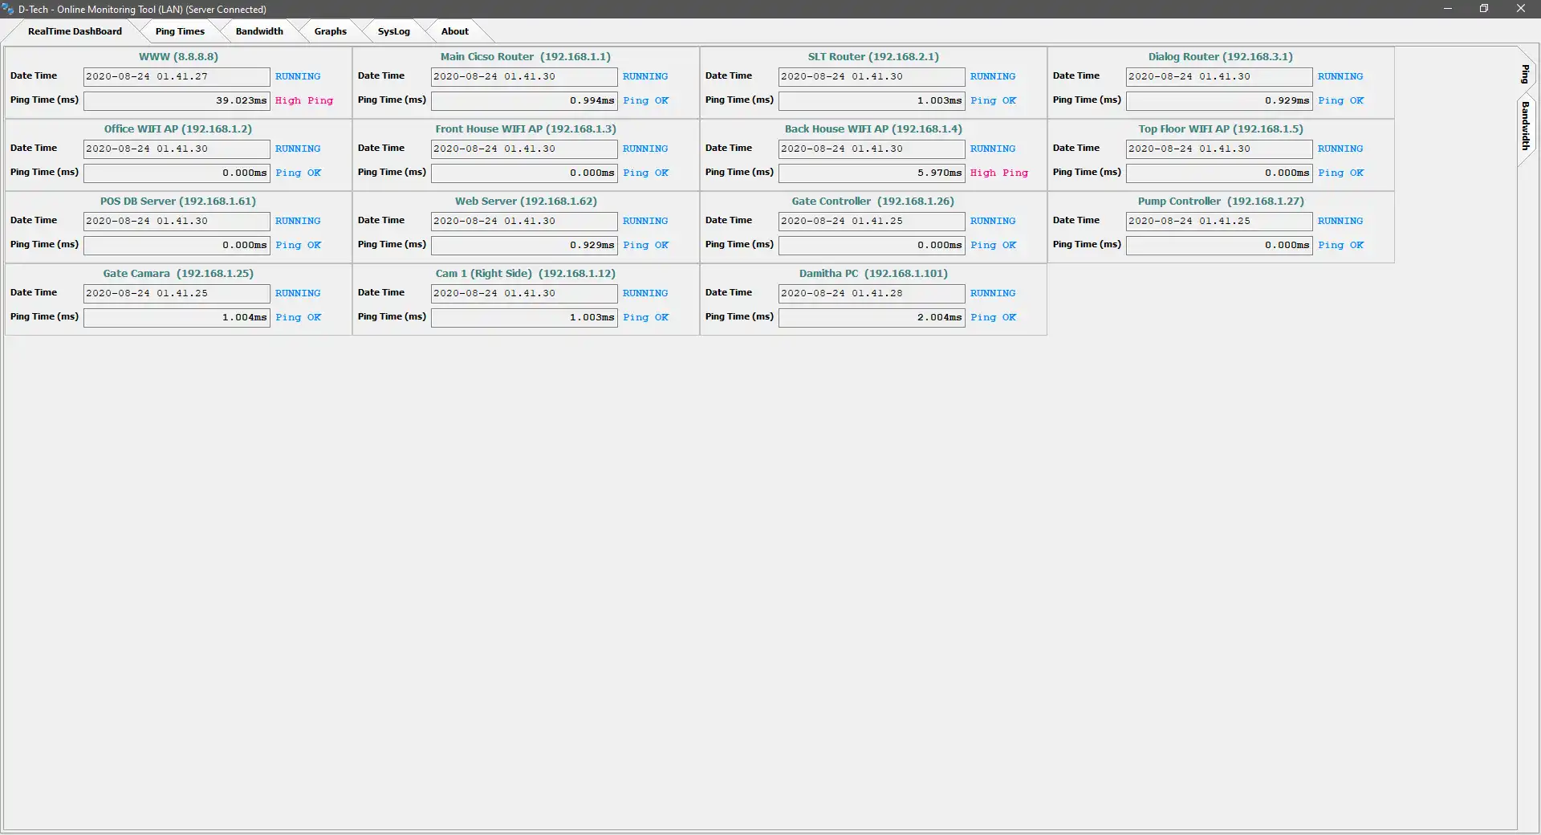Click Ping OK status of SLT Router
The height and width of the screenshot is (835, 1541).
994,101
